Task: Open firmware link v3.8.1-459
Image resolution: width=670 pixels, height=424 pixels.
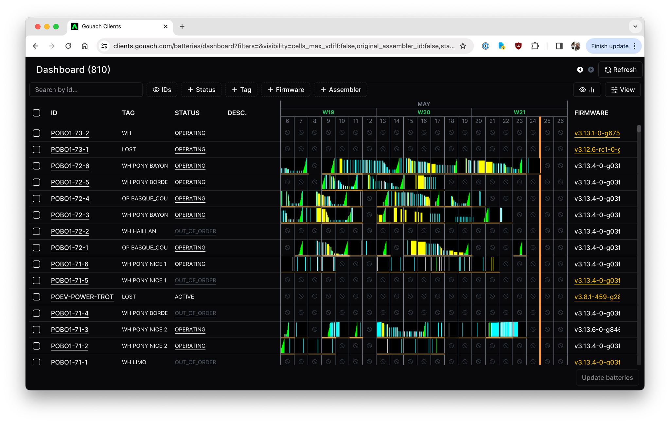Action: tap(597, 297)
